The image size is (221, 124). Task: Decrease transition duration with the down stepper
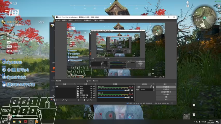coord(154,90)
